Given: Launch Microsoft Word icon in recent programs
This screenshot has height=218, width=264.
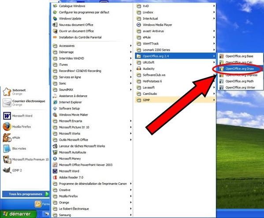Looking at the screenshot, I should [7, 116].
